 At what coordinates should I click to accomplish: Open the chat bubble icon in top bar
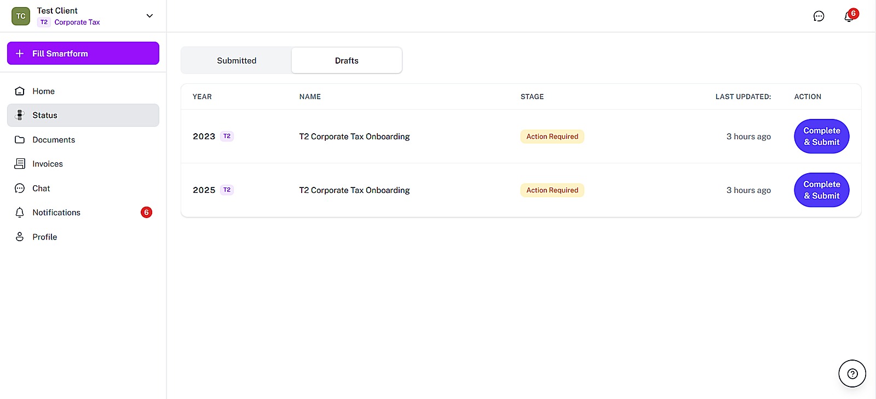click(819, 16)
